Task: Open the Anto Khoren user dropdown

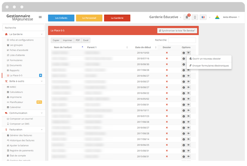Action: (231, 17)
